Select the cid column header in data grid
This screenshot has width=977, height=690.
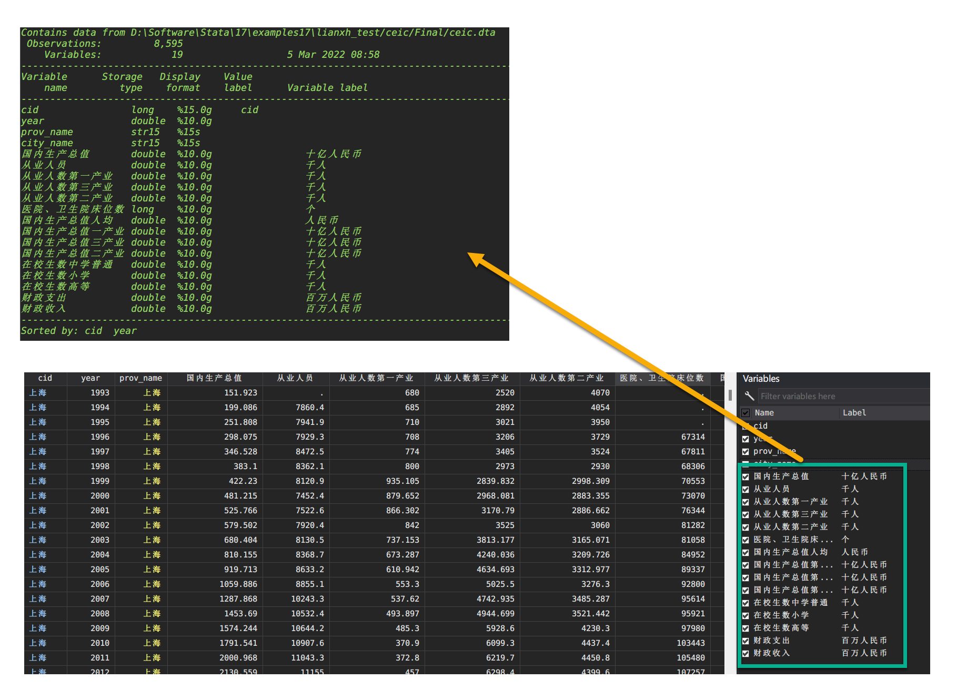tap(45, 378)
